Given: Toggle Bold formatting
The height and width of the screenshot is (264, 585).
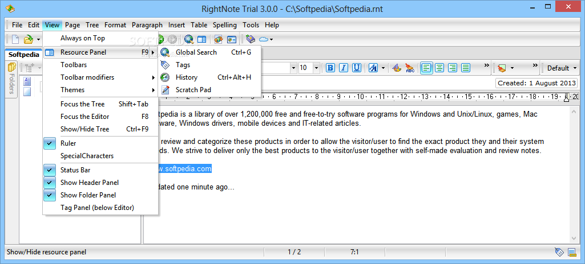Looking at the screenshot, I should (x=330, y=68).
